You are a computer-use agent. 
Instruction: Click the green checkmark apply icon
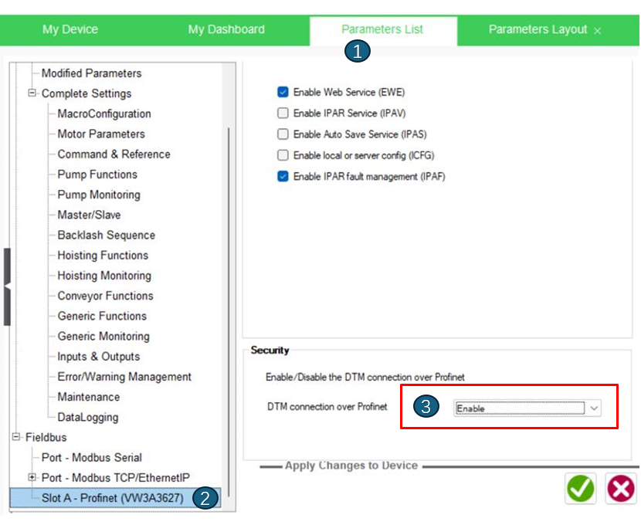click(581, 488)
